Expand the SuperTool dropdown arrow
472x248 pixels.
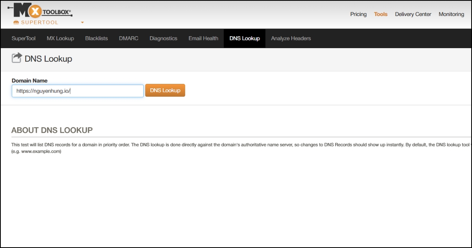82,22
